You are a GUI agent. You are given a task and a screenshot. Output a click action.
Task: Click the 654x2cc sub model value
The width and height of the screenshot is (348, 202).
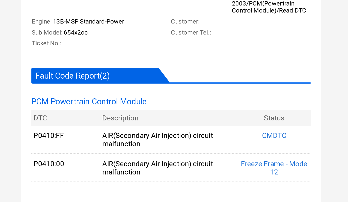(76, 33)
